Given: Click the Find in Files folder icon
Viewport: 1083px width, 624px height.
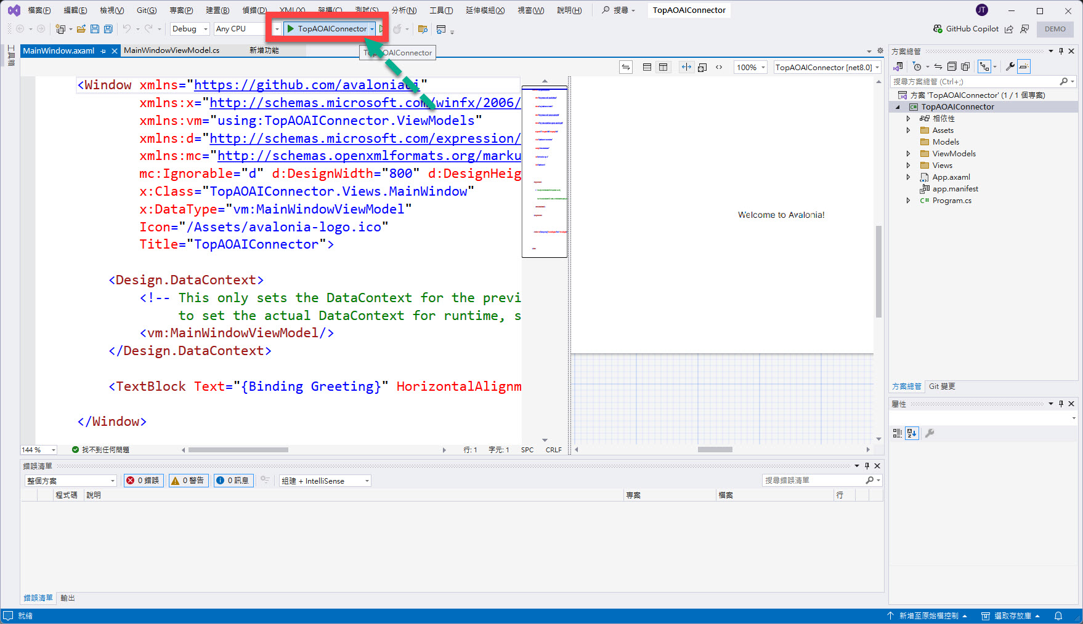Looking at the screenshot, I should (x=423, y=29).
